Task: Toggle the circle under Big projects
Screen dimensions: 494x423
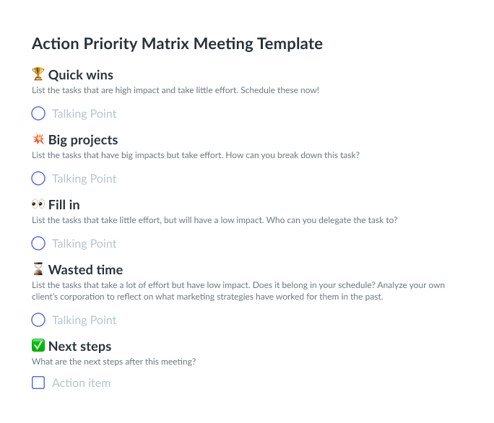Action: tap(38, 178)
